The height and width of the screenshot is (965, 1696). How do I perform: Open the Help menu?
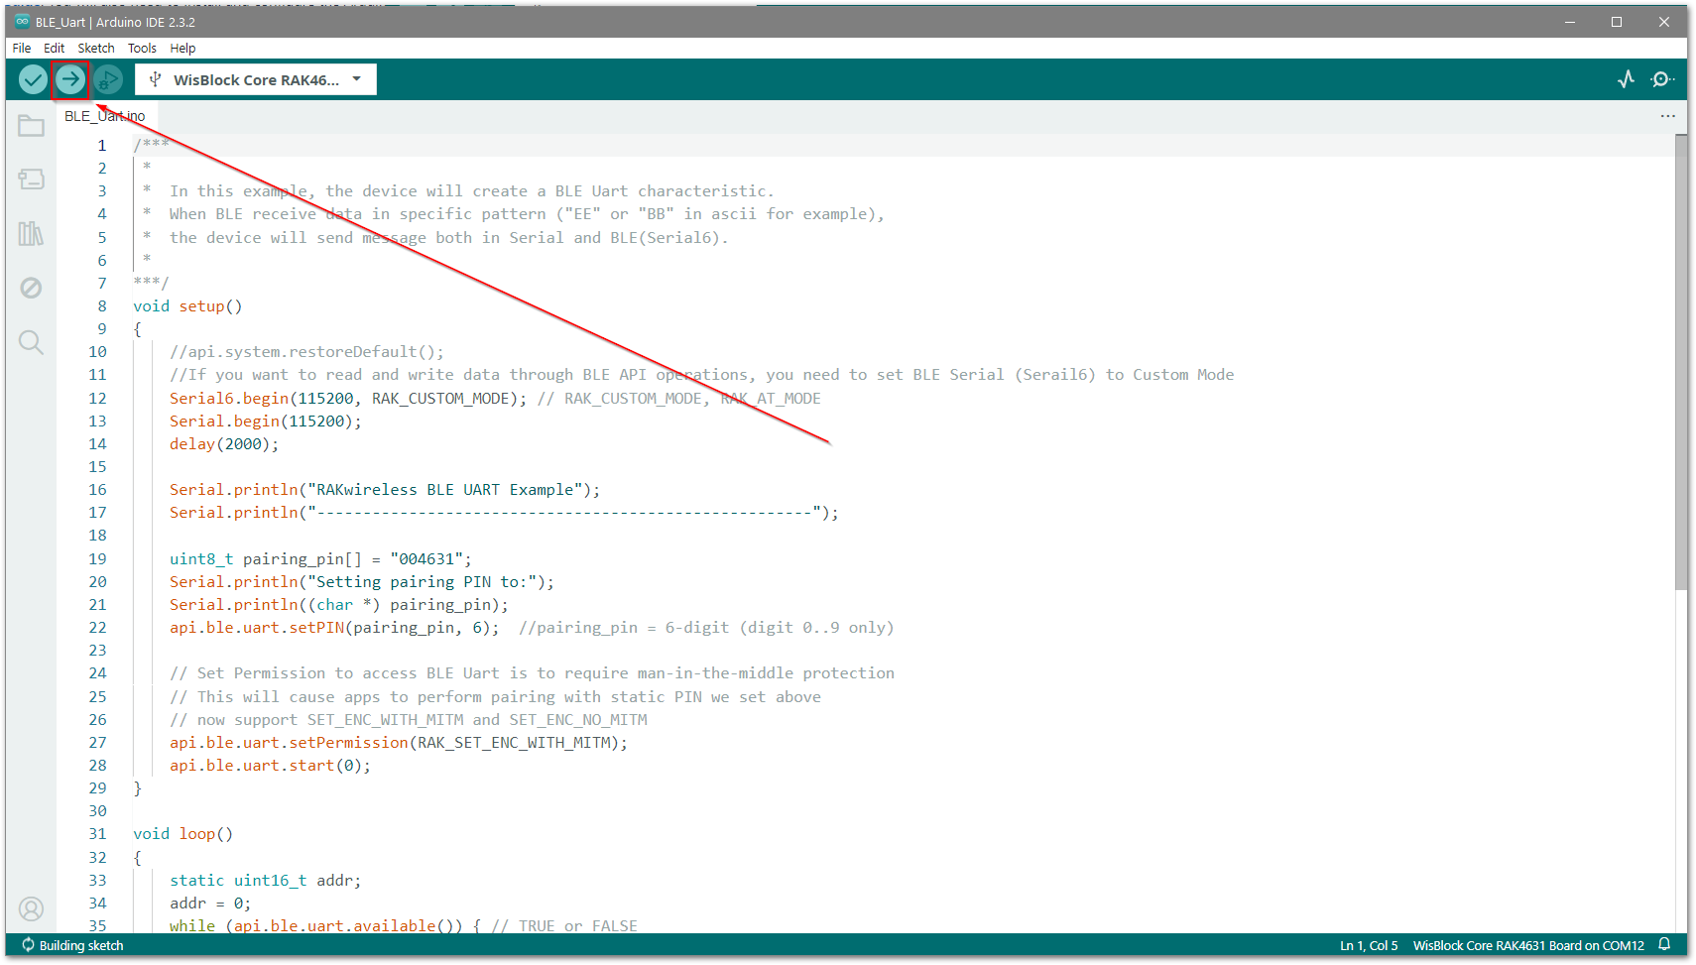182,48
